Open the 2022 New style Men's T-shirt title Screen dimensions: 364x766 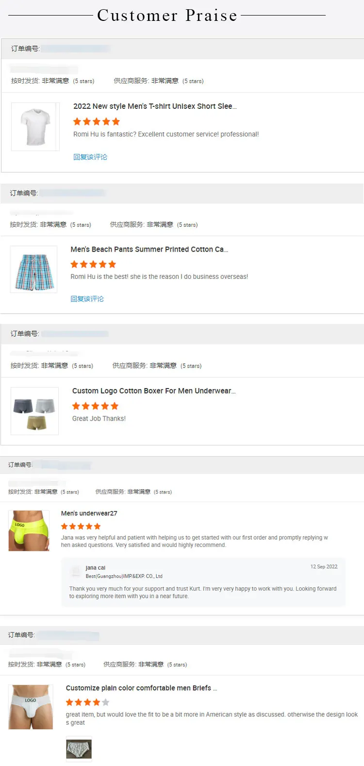tap(155, 106)
